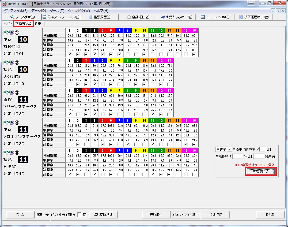The image size is (288, 227).
Task: Open the データ(D) menu
Action: [x=39, y=11]
